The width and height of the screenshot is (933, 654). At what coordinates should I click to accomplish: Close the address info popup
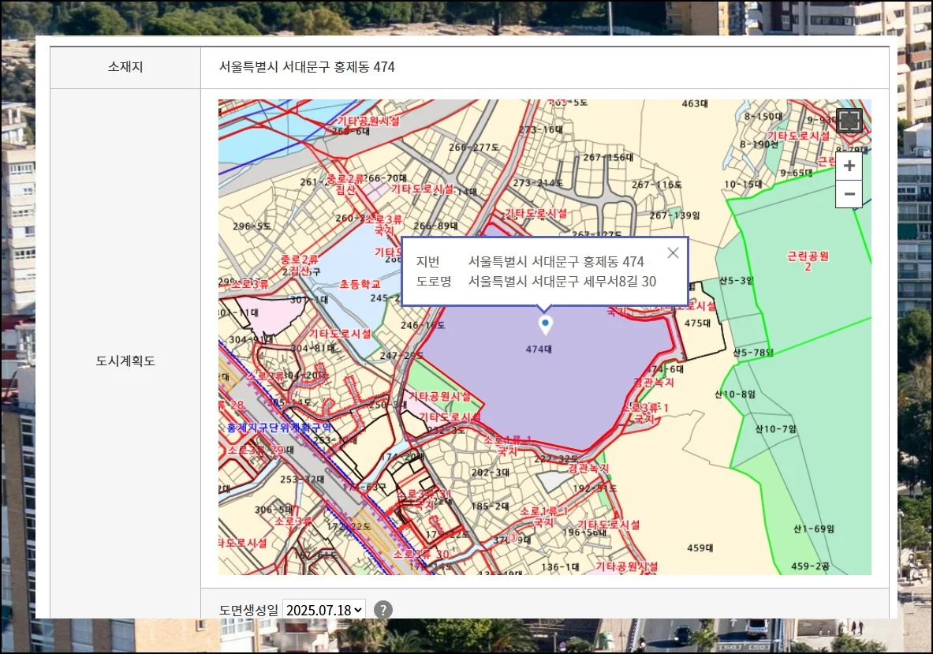(672, 253)
